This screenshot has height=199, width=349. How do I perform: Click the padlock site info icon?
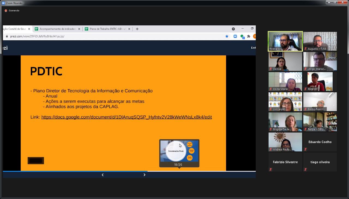(x=7, y=36)
